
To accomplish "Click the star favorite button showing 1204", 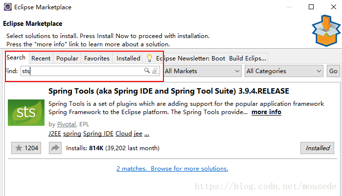I will coord(26,148).
